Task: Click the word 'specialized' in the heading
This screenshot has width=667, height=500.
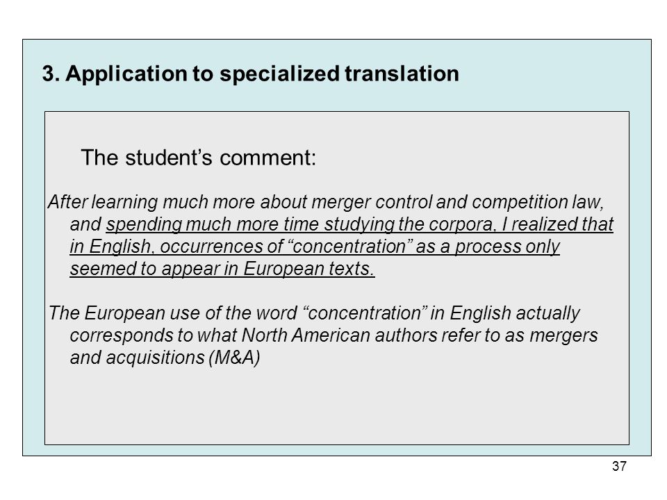Action: tap(279, 74)
